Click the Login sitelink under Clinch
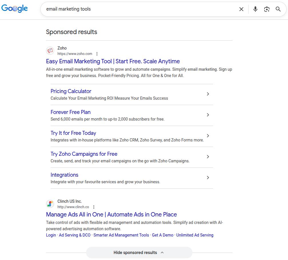Screen dimensions: 288x260 pos(51,235)
